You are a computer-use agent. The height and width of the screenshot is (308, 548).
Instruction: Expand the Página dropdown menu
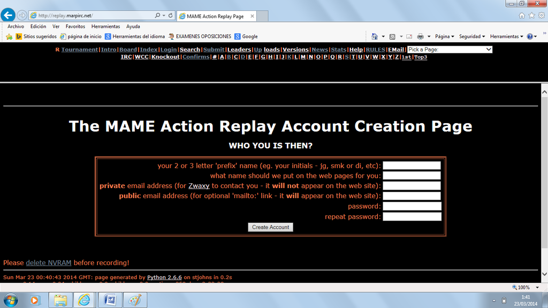click(x=445, y=36)
